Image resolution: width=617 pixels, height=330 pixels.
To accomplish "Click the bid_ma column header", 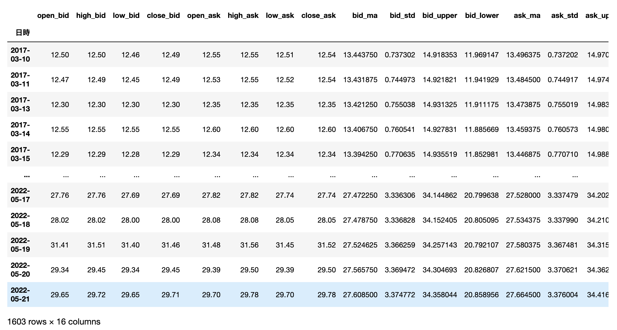I will (x=365, y=15).
